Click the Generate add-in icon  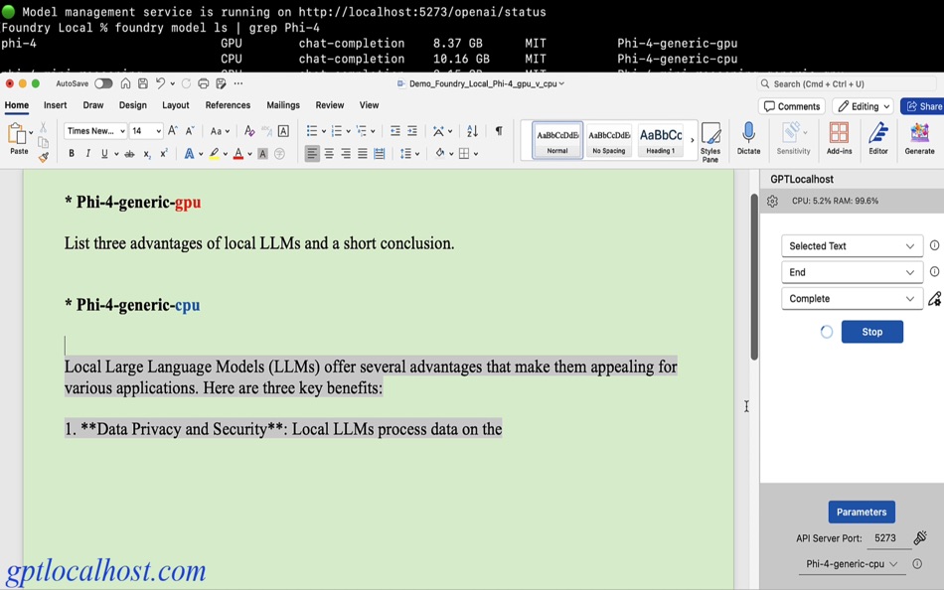(919, 138)
